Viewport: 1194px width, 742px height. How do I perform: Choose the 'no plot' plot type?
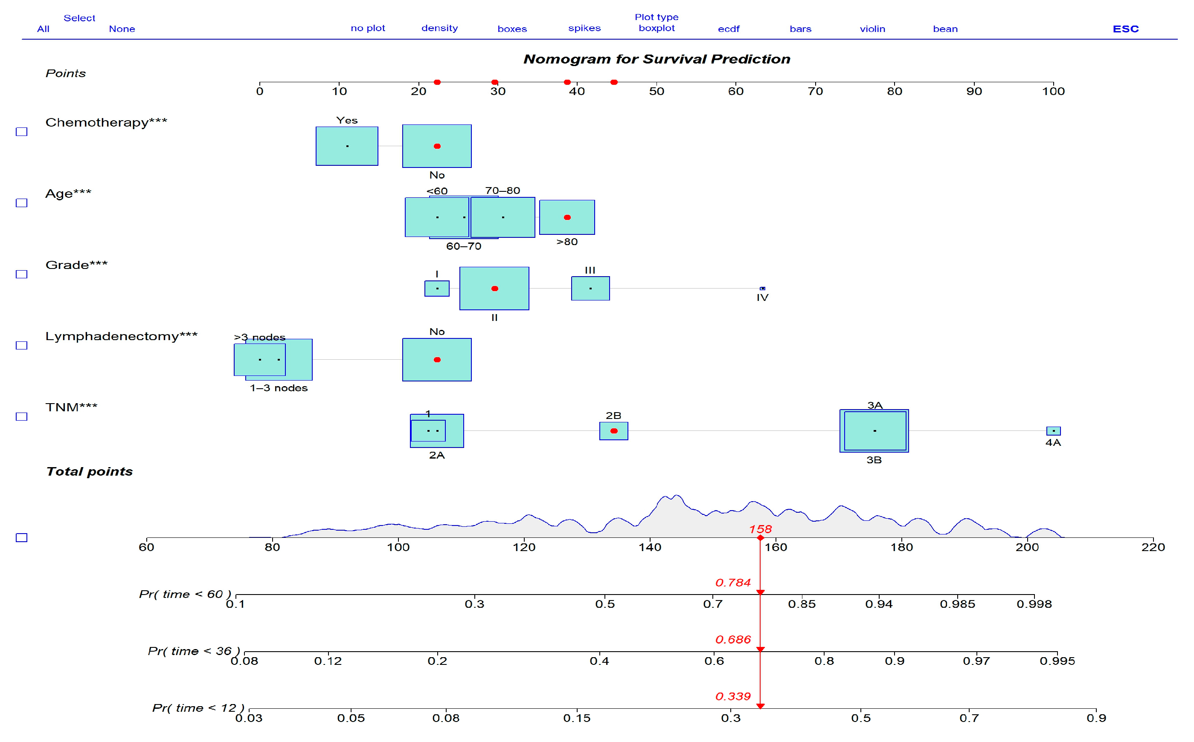(x=368, y=29)
